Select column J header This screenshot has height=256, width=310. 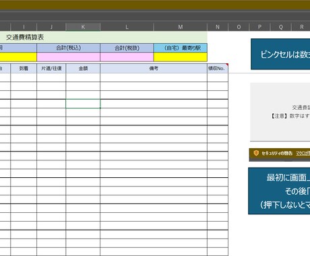coord(51,27)
